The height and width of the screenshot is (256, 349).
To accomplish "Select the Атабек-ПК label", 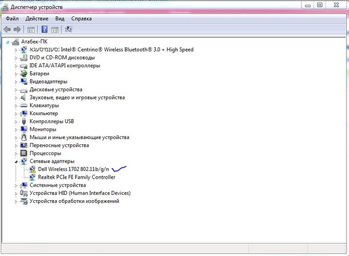I will [34, 42].
